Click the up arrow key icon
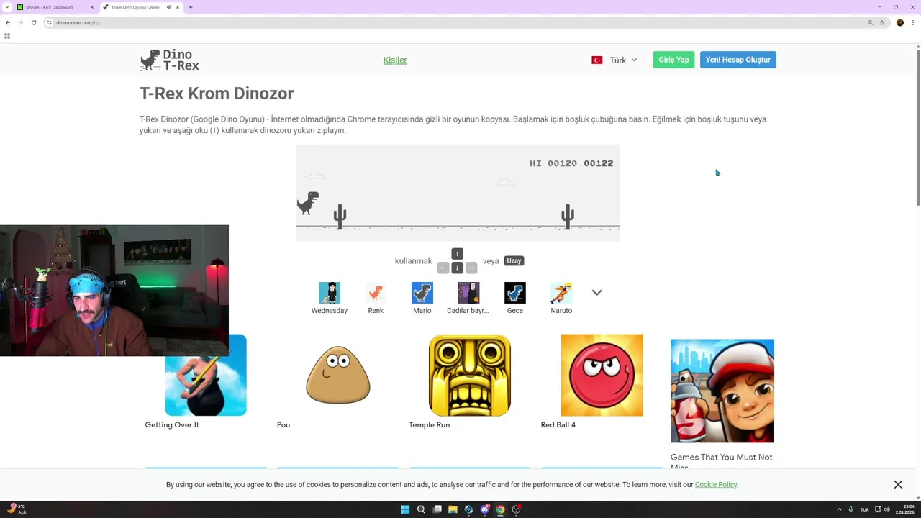The image size is (921, 518). click(457, 253)
